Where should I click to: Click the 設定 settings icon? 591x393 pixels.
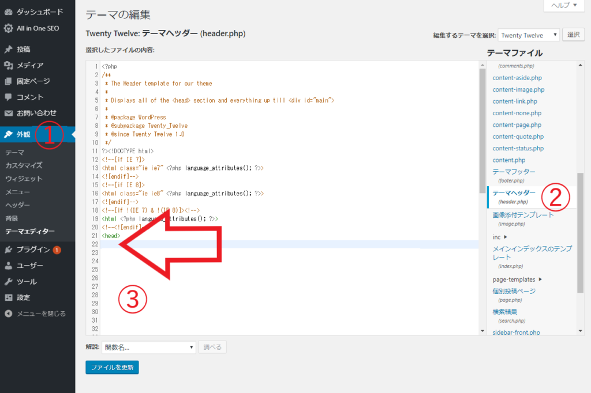[x=8, y=298]
